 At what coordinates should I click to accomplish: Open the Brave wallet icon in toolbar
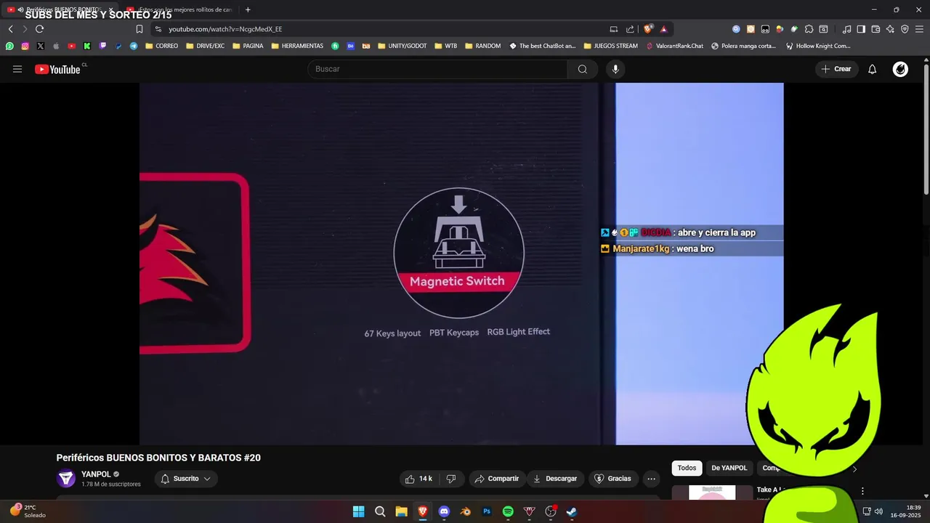pos(876,29)
